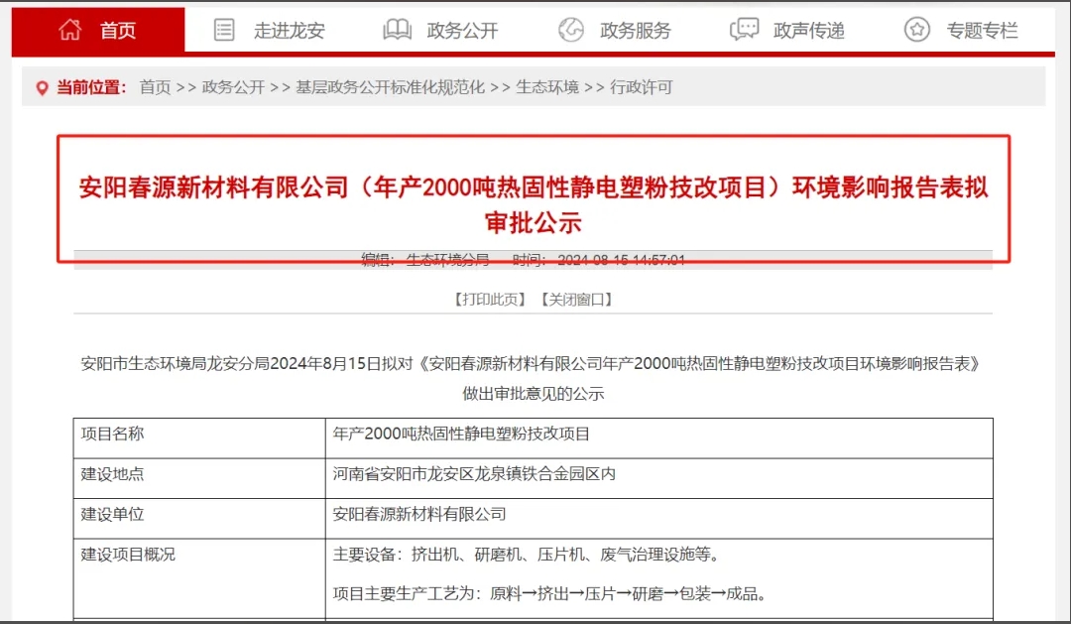The height and width of the screenshot is (624, 1071).
Task: Click the red location pin icon
Action: click(x=42, y=87)
